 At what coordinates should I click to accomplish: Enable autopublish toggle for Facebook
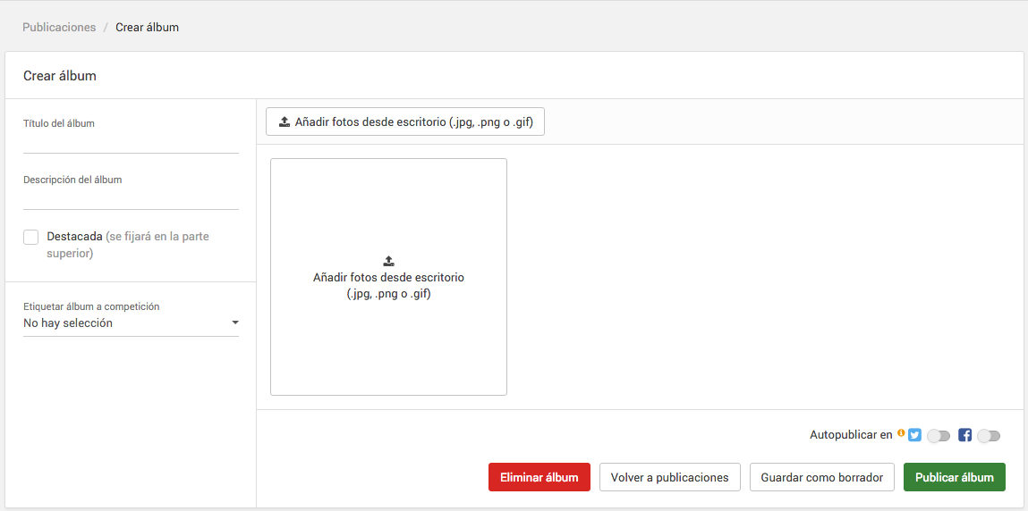989,436
